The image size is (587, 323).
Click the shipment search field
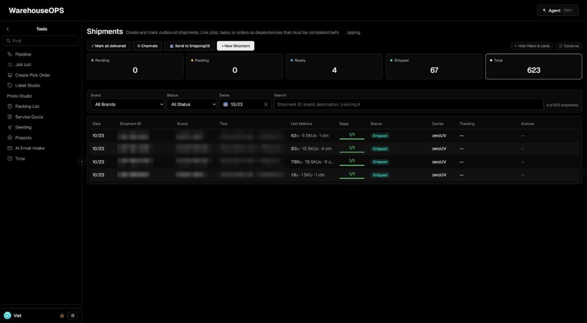pyautogui.click(x=409, y=105)
